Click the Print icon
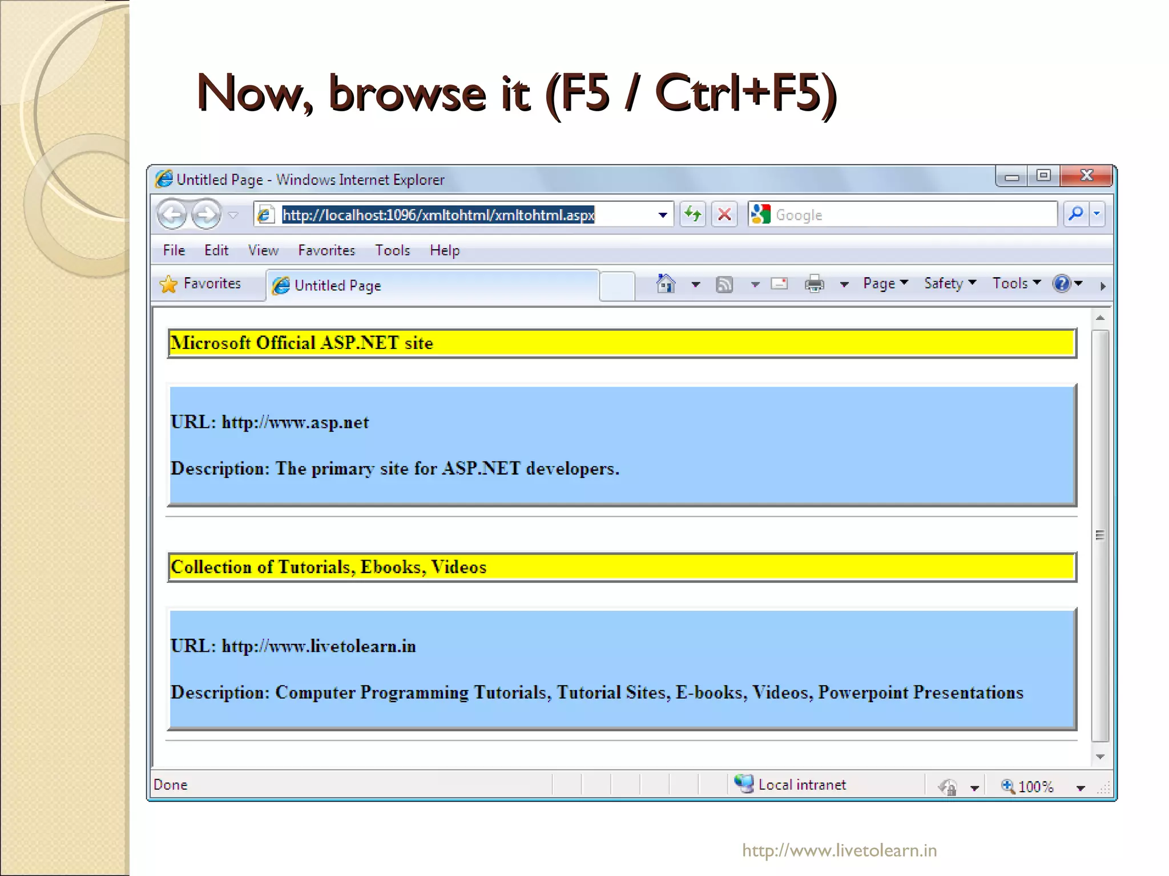The width and height of the screenshot is (1169, 876). [x=815, y=283]
